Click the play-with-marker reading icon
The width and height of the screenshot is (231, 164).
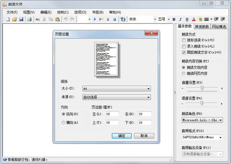[x=101, y=19]
